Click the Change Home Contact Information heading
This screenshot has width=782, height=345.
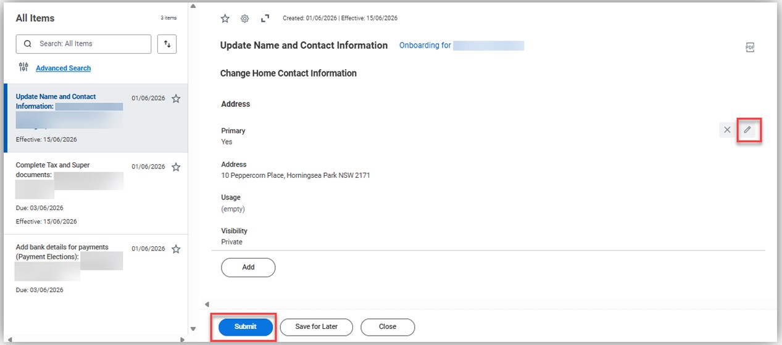click(x=288, y=73)
